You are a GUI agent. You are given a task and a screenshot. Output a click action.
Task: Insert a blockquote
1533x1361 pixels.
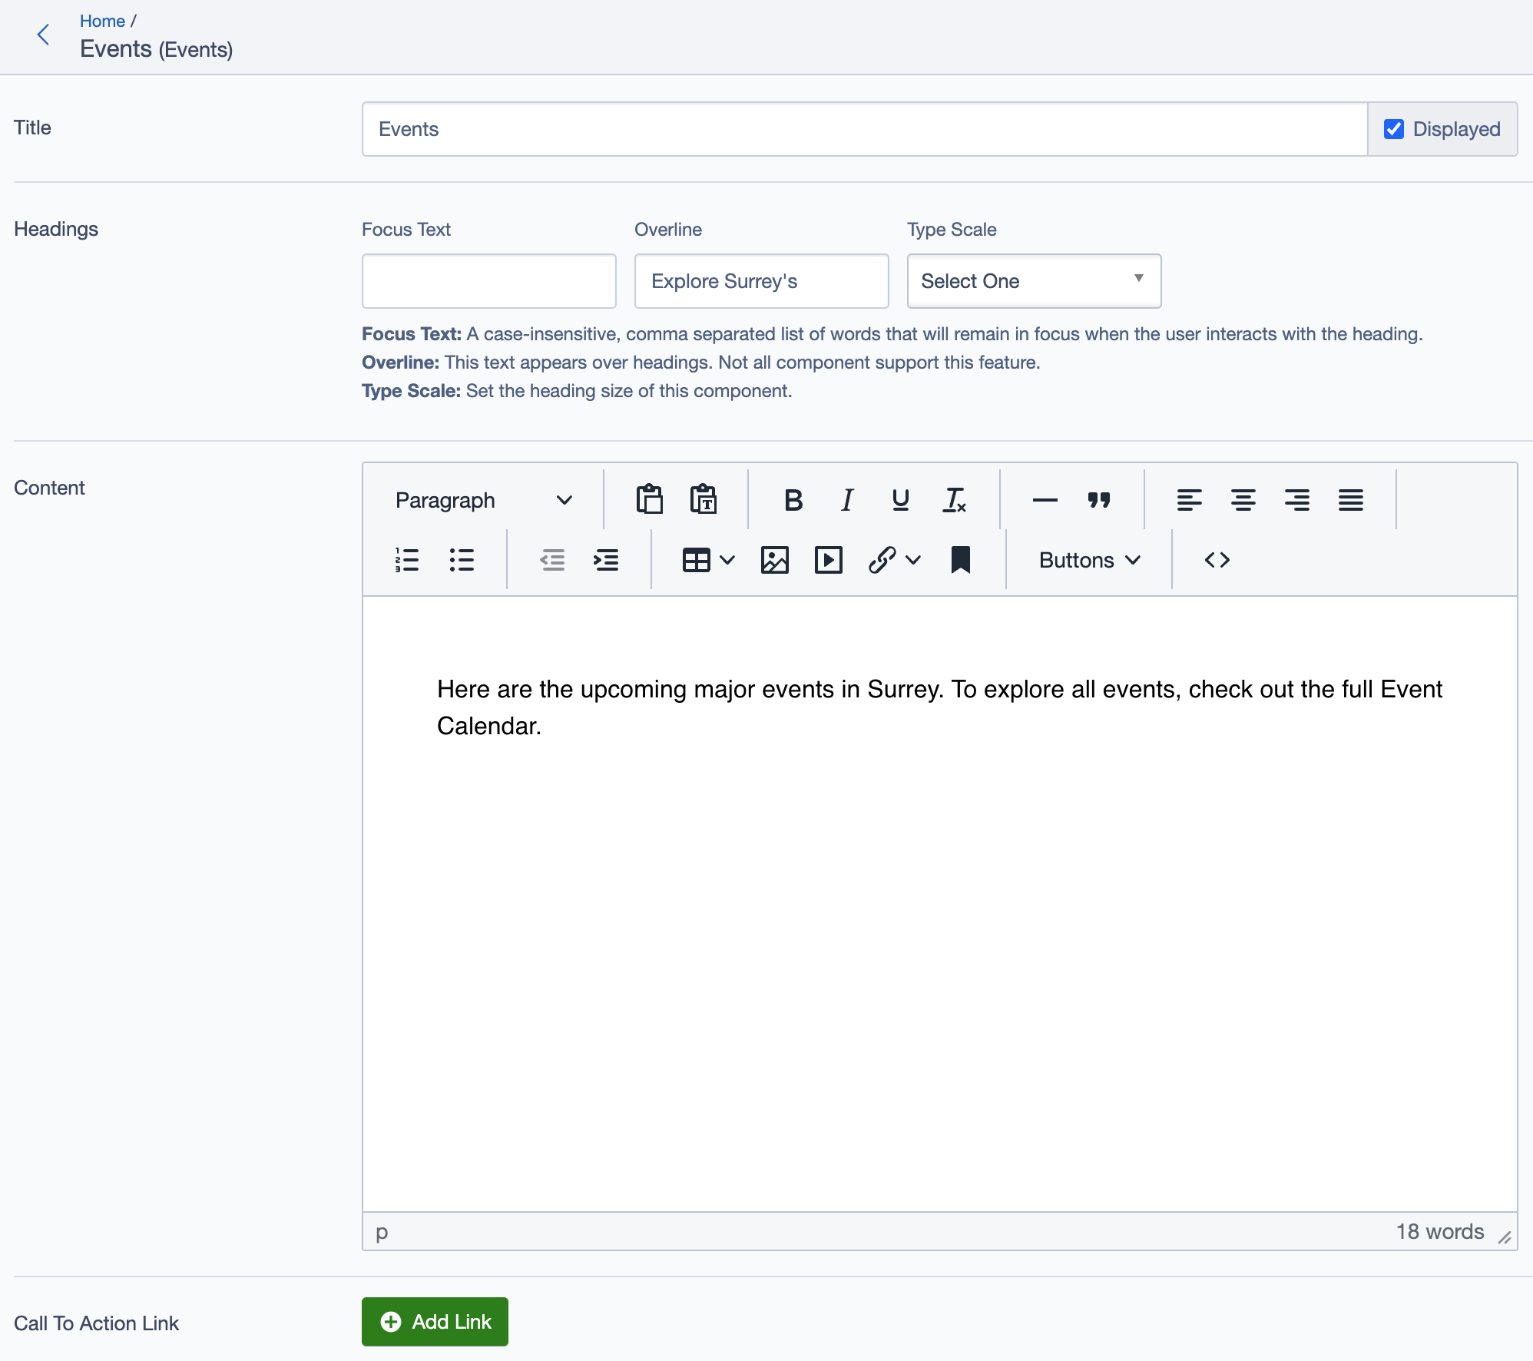click(x=1098, y=500)
